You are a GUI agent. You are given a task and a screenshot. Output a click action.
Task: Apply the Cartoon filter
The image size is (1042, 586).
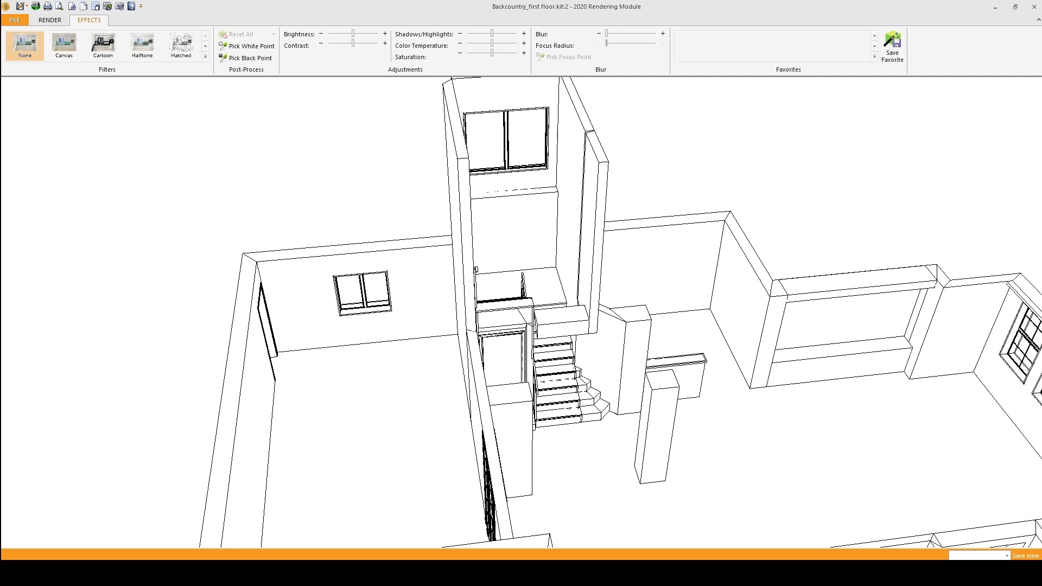(103, 46)
